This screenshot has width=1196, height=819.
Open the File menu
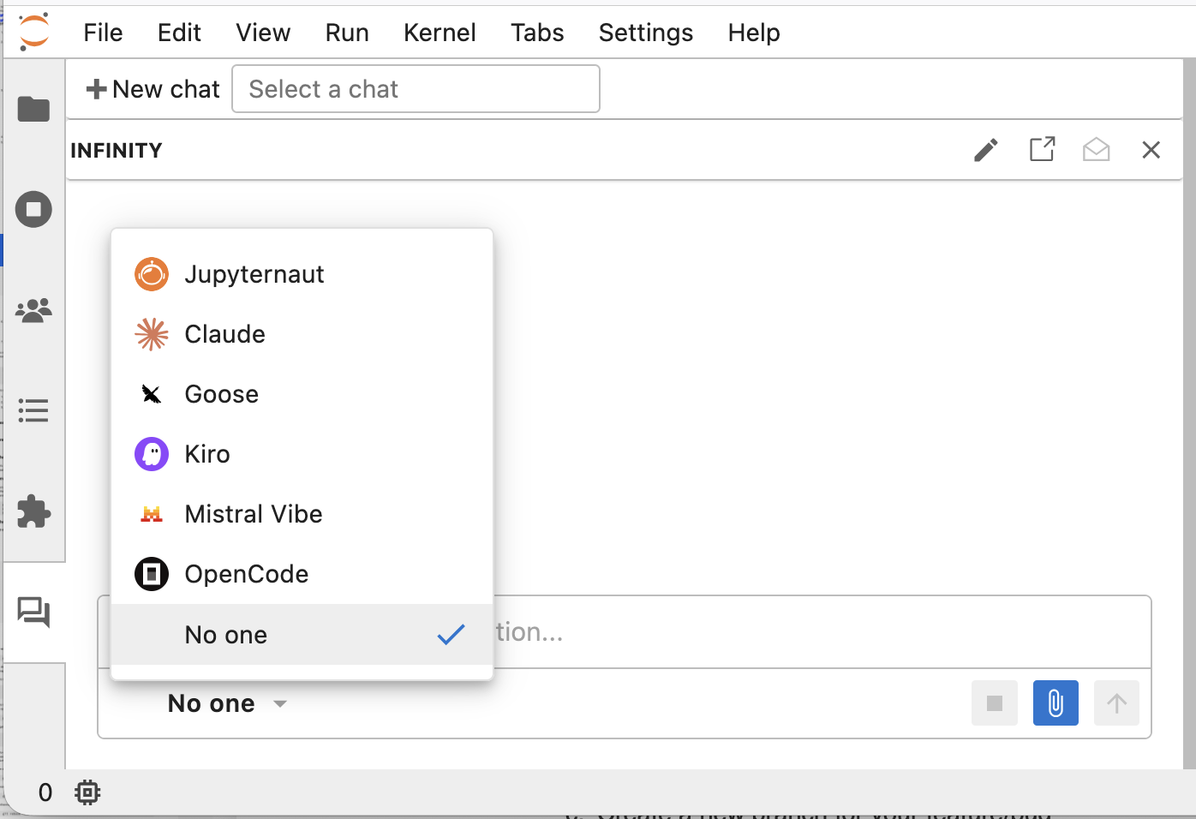point(103,33)
